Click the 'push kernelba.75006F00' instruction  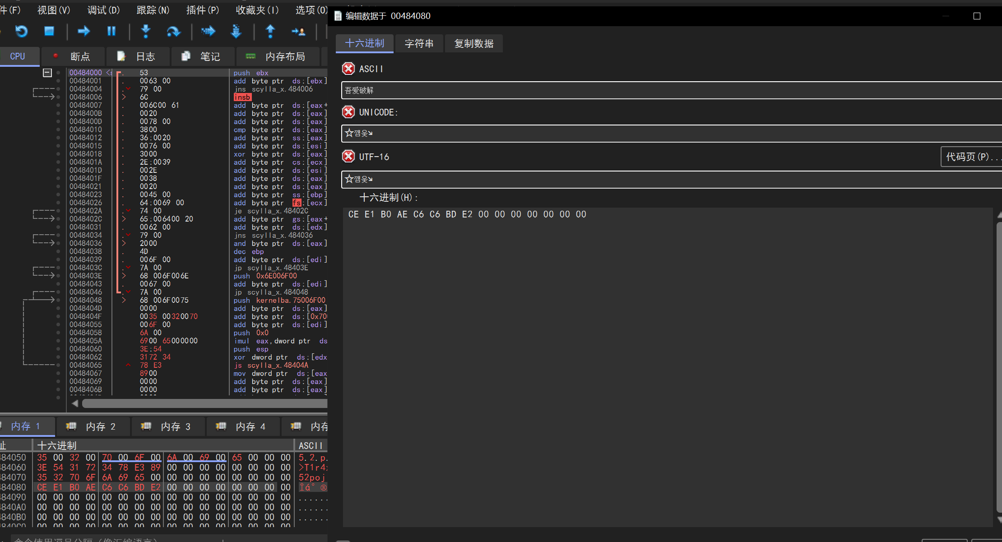pyautogui.click(x=279, y=300)
